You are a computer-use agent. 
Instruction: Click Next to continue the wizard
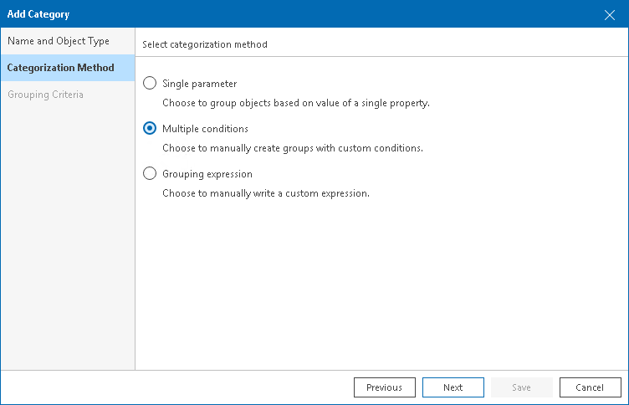(x=453, y=387)
